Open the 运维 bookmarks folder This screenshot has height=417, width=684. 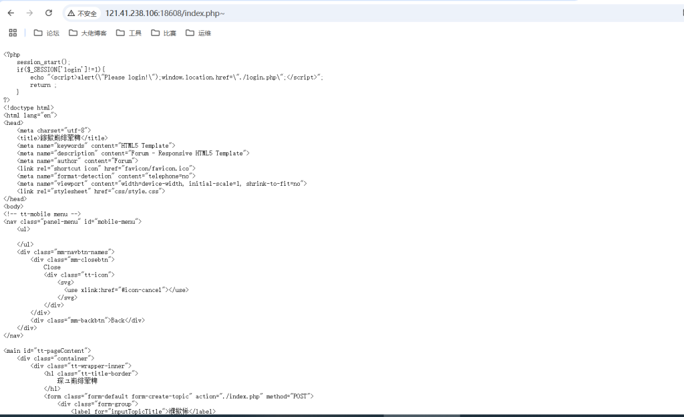pos(198,33)
